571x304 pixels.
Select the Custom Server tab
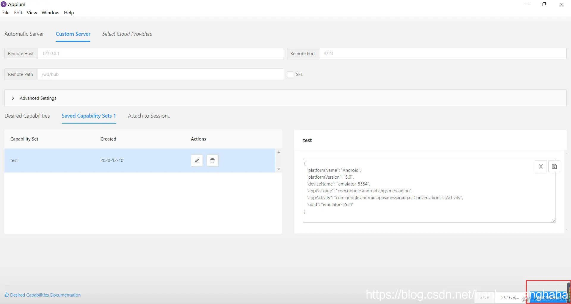click(x=73, y=34)
